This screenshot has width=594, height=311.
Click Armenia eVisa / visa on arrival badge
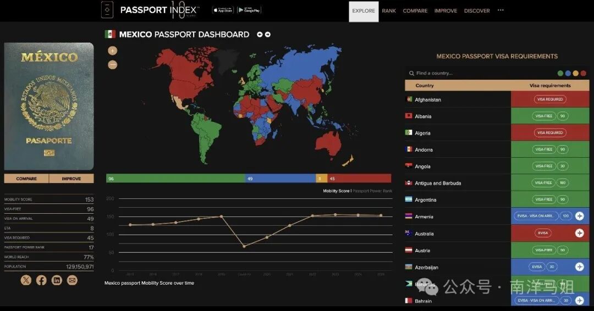pyautogui.click(x=537, y=216)
